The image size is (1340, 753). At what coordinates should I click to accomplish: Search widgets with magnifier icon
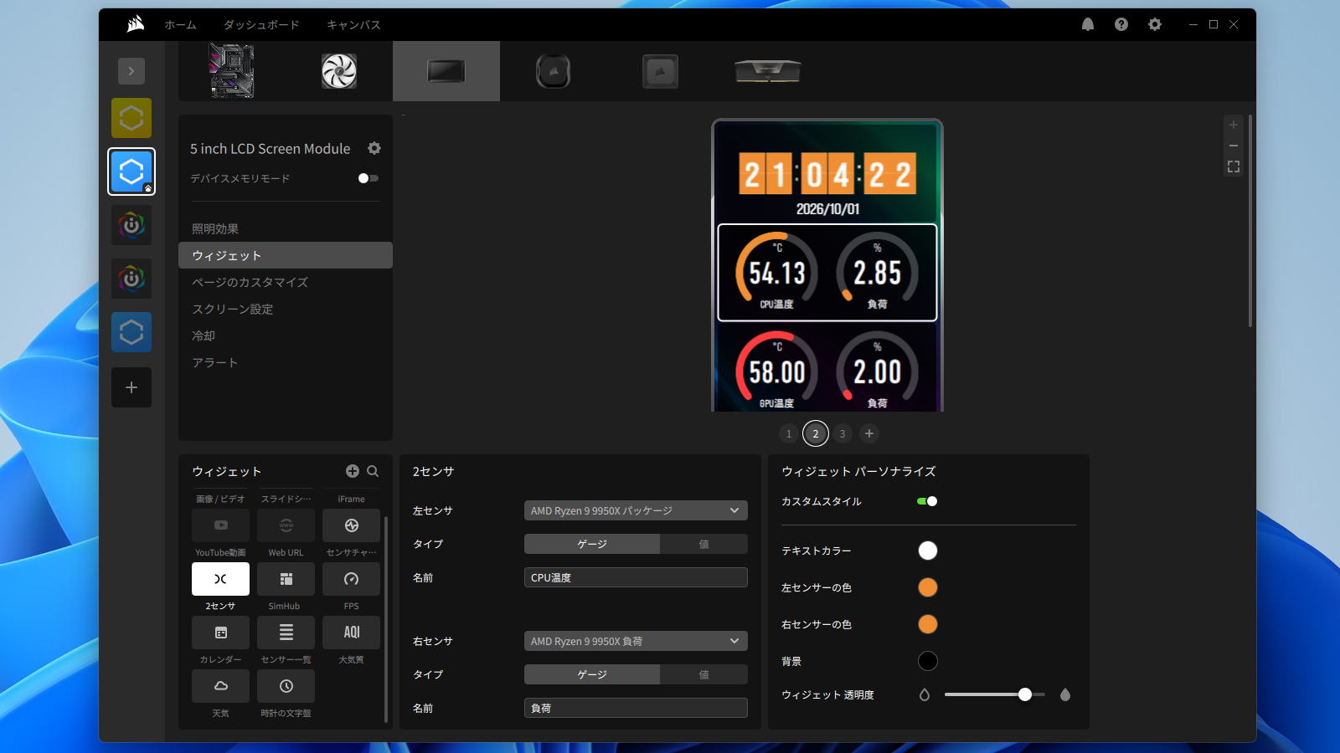(x=373, y=471)
